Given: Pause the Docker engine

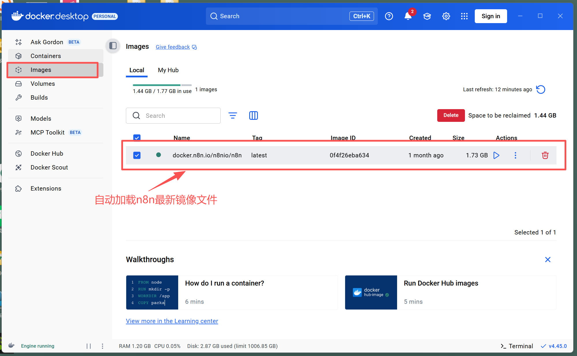Looking at the screenshot, I should [89, 346].
